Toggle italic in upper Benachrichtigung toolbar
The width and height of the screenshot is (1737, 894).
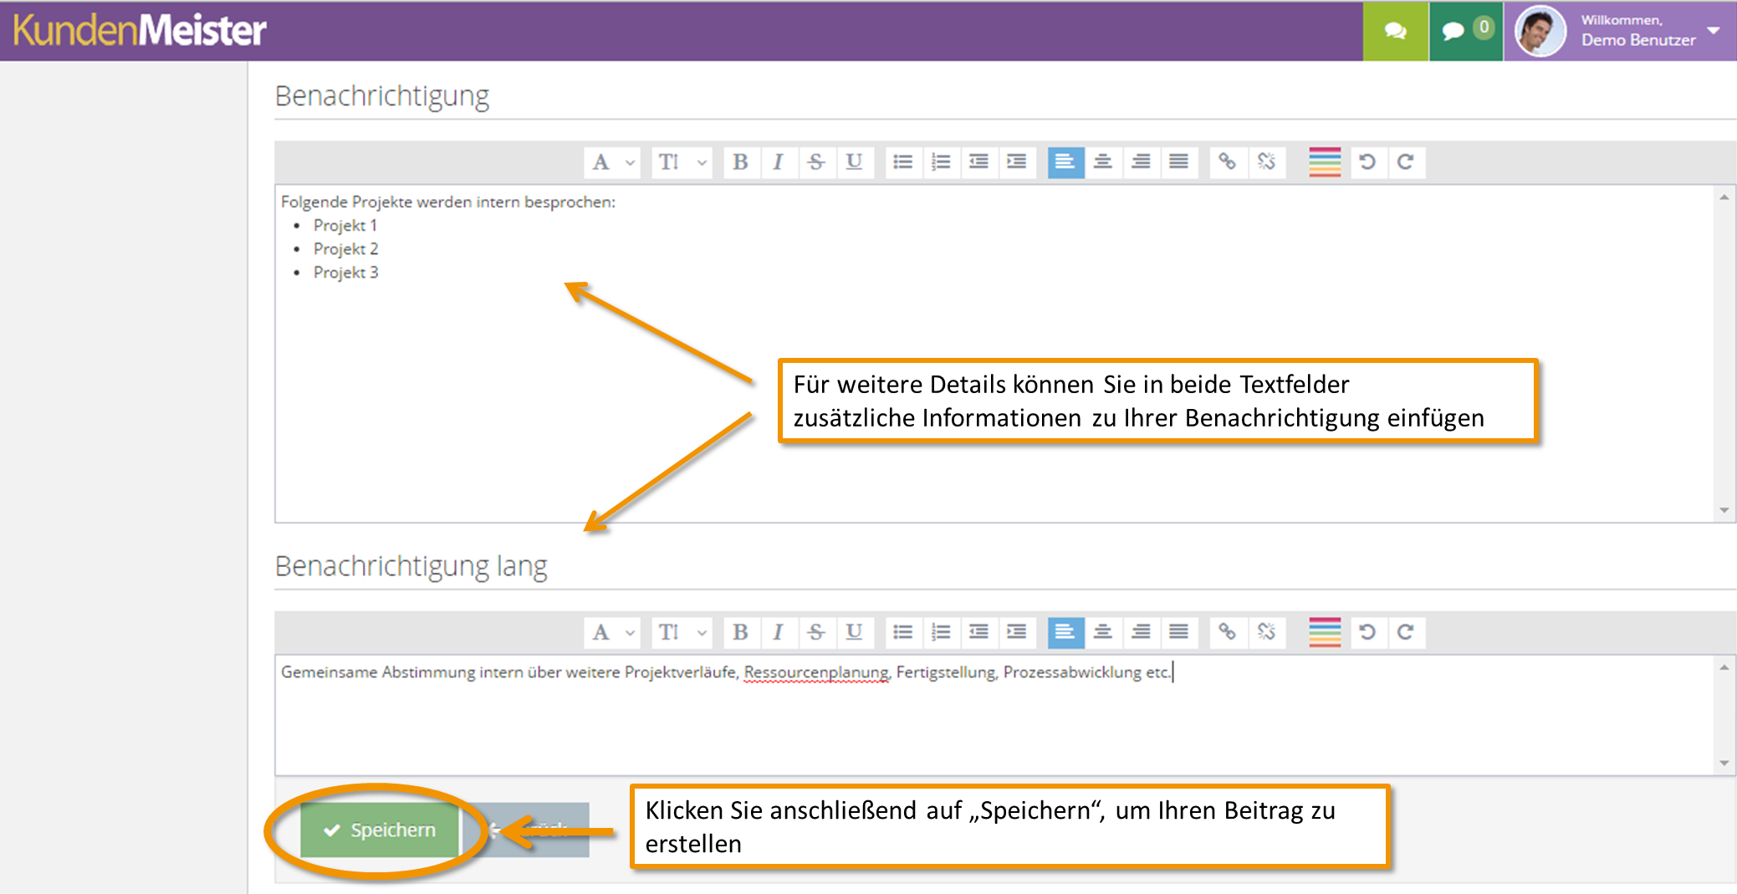pyautogui.click(x=778, y=162)
